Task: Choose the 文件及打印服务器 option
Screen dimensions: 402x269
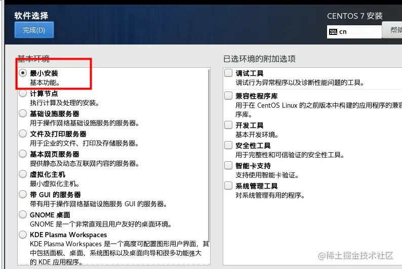Action: (23, 133)
